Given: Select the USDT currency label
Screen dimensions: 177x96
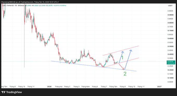Looking at the screenshot, I should pos(170,6).
